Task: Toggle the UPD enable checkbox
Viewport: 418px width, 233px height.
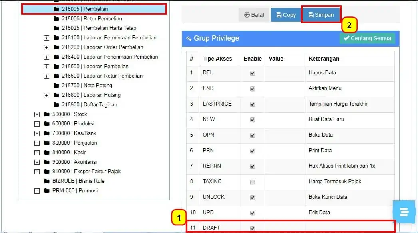Action: [253, 213]
